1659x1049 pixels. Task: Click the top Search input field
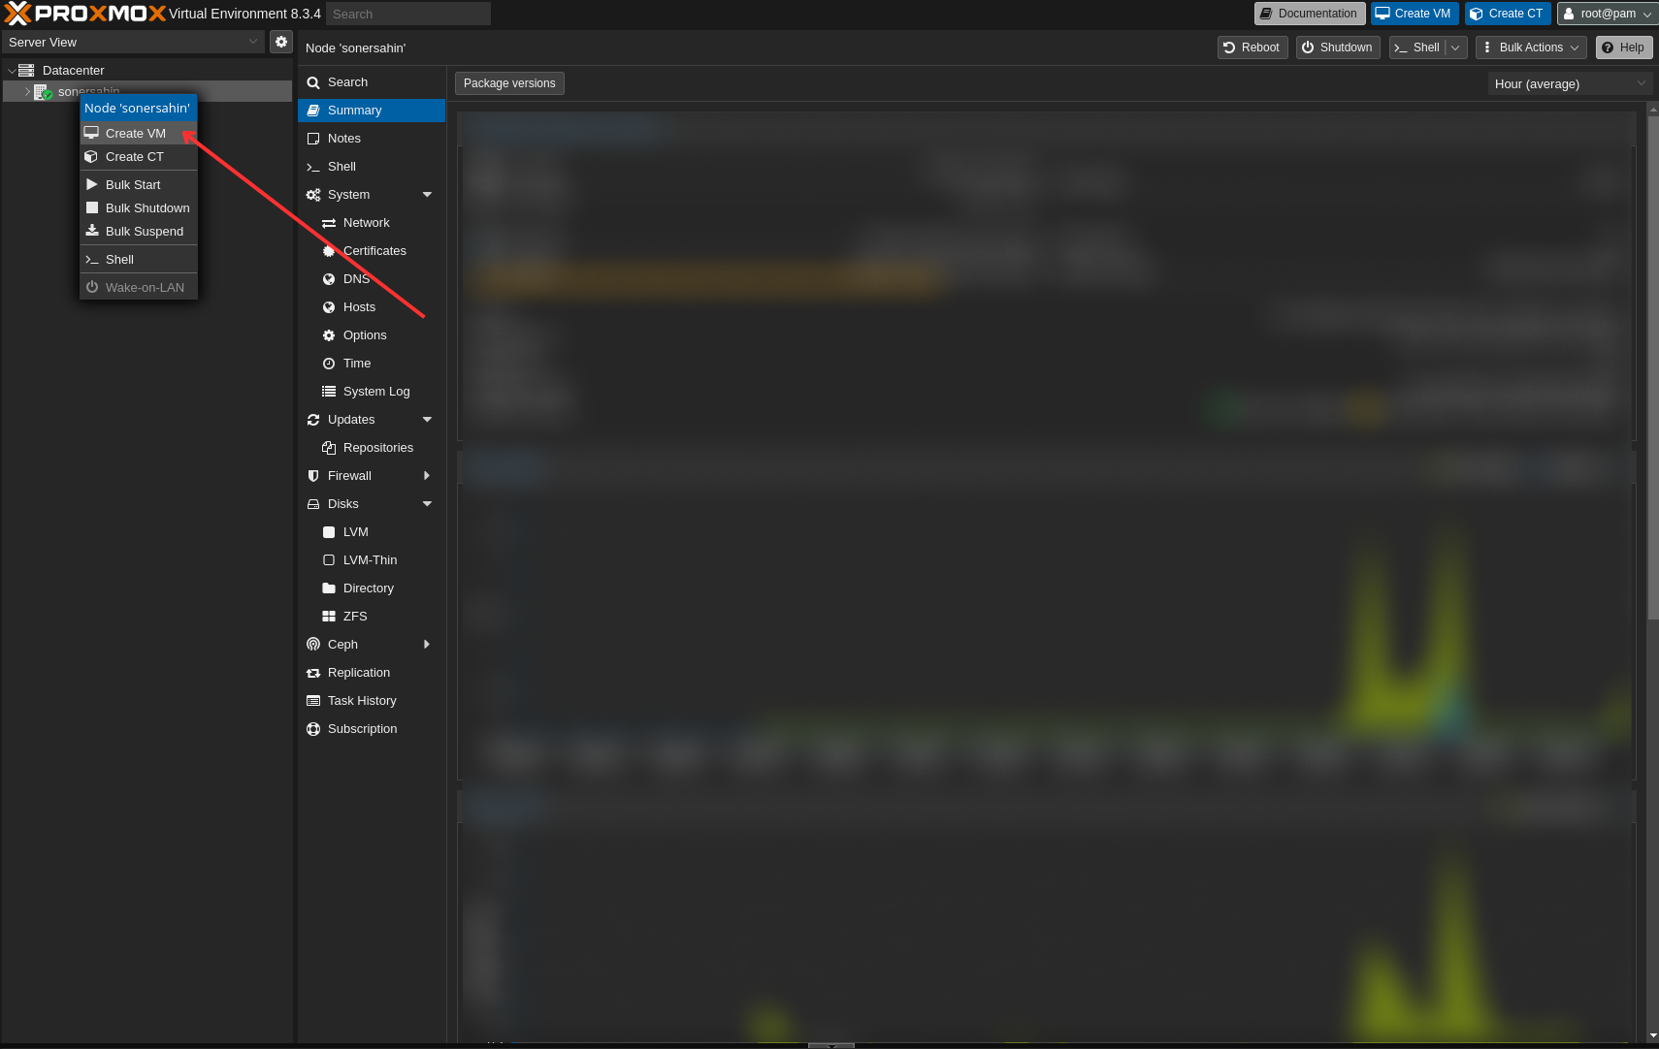408,14
